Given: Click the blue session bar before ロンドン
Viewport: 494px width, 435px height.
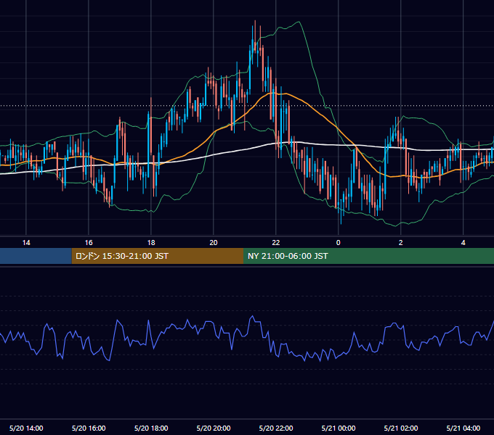Looking at the screenshot, I should [36, 256].
